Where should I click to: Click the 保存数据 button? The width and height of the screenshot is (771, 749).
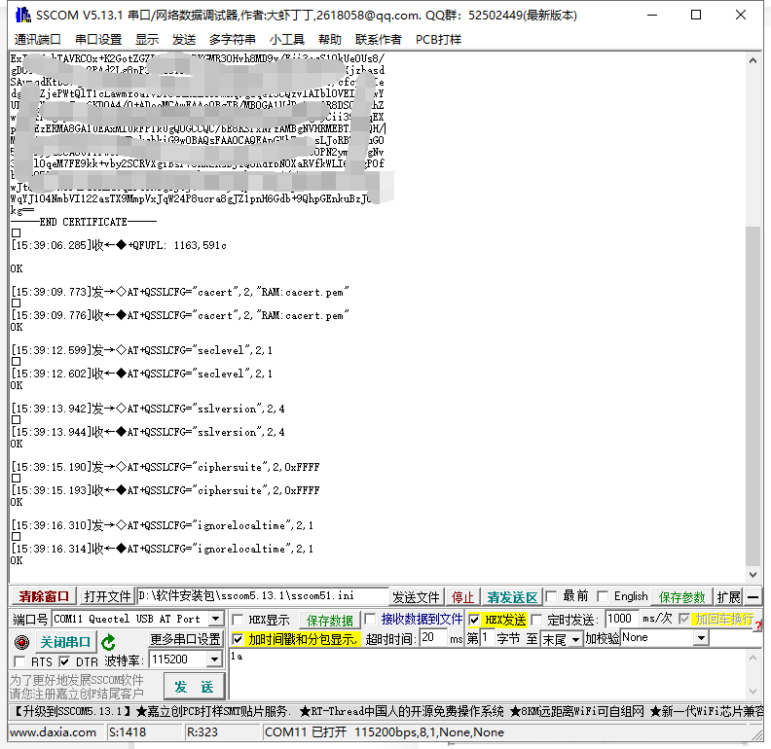(x=329, y=621)
